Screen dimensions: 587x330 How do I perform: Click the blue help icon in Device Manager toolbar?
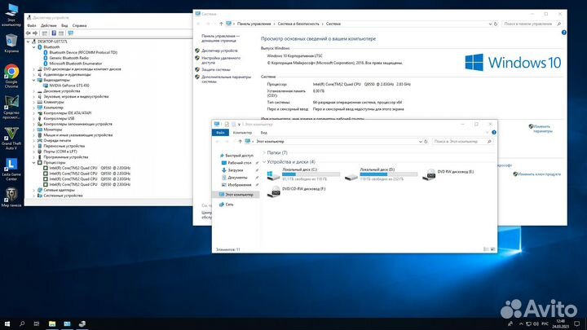point(54,33)
